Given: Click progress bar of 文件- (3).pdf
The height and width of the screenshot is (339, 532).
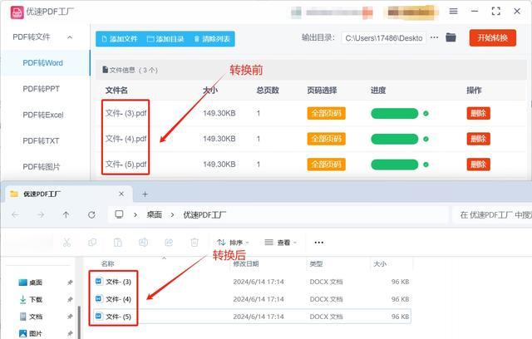Looking at the screenshot, I should click(x=395, y=113).
